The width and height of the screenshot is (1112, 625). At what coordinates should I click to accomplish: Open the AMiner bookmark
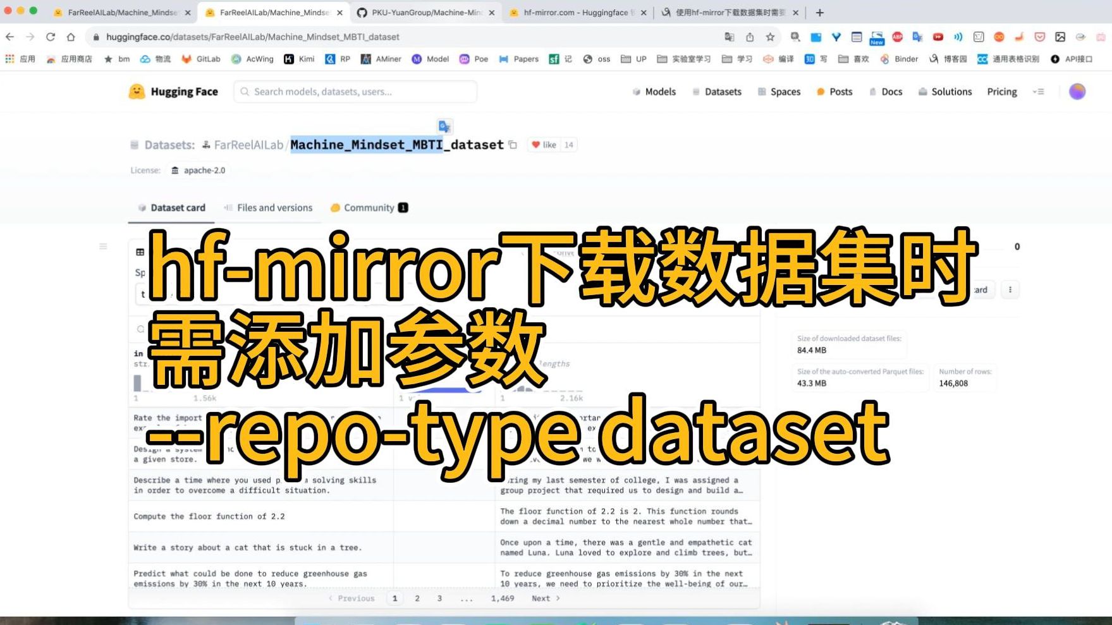381,59
